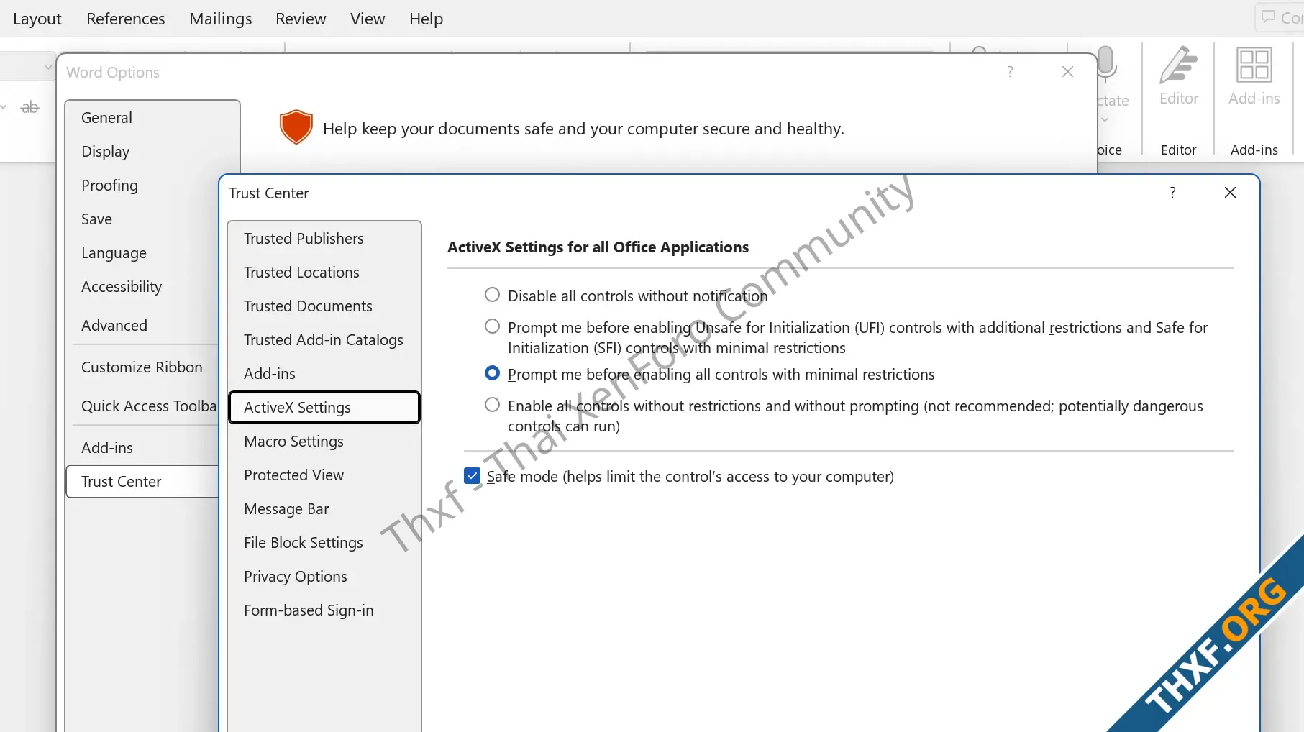Select Add-ins in Word Options sidebar
1304x732 pixels.
[x=142, y=447]
